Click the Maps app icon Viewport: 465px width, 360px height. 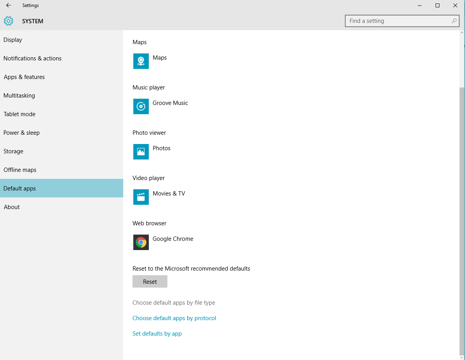tap(141, 61)
